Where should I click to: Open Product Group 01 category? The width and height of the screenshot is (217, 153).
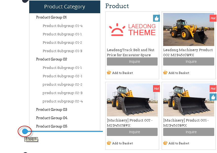(51, 17)
